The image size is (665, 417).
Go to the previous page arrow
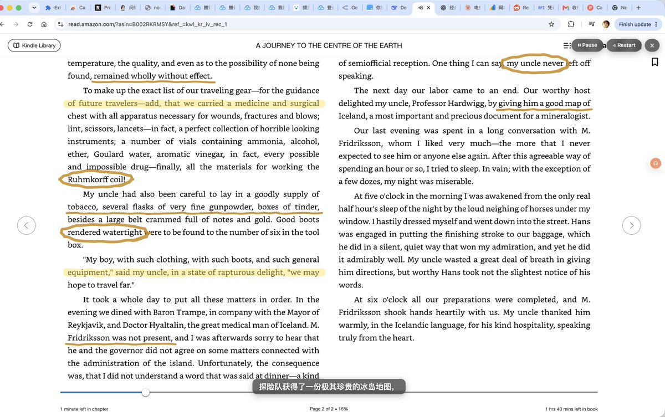point(26,225)
